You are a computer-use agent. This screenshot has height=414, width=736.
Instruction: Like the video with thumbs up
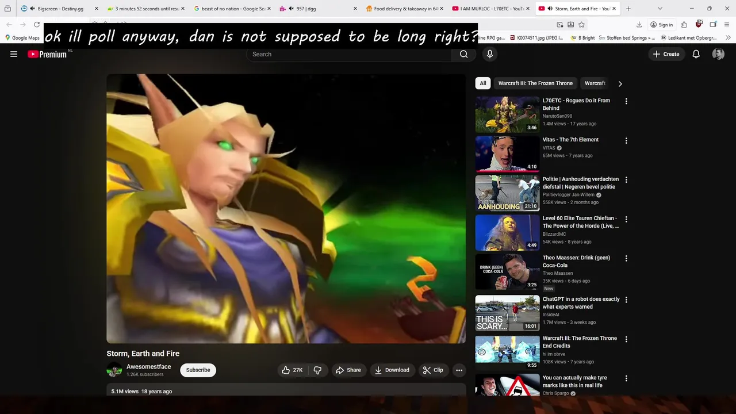[293, 370]
